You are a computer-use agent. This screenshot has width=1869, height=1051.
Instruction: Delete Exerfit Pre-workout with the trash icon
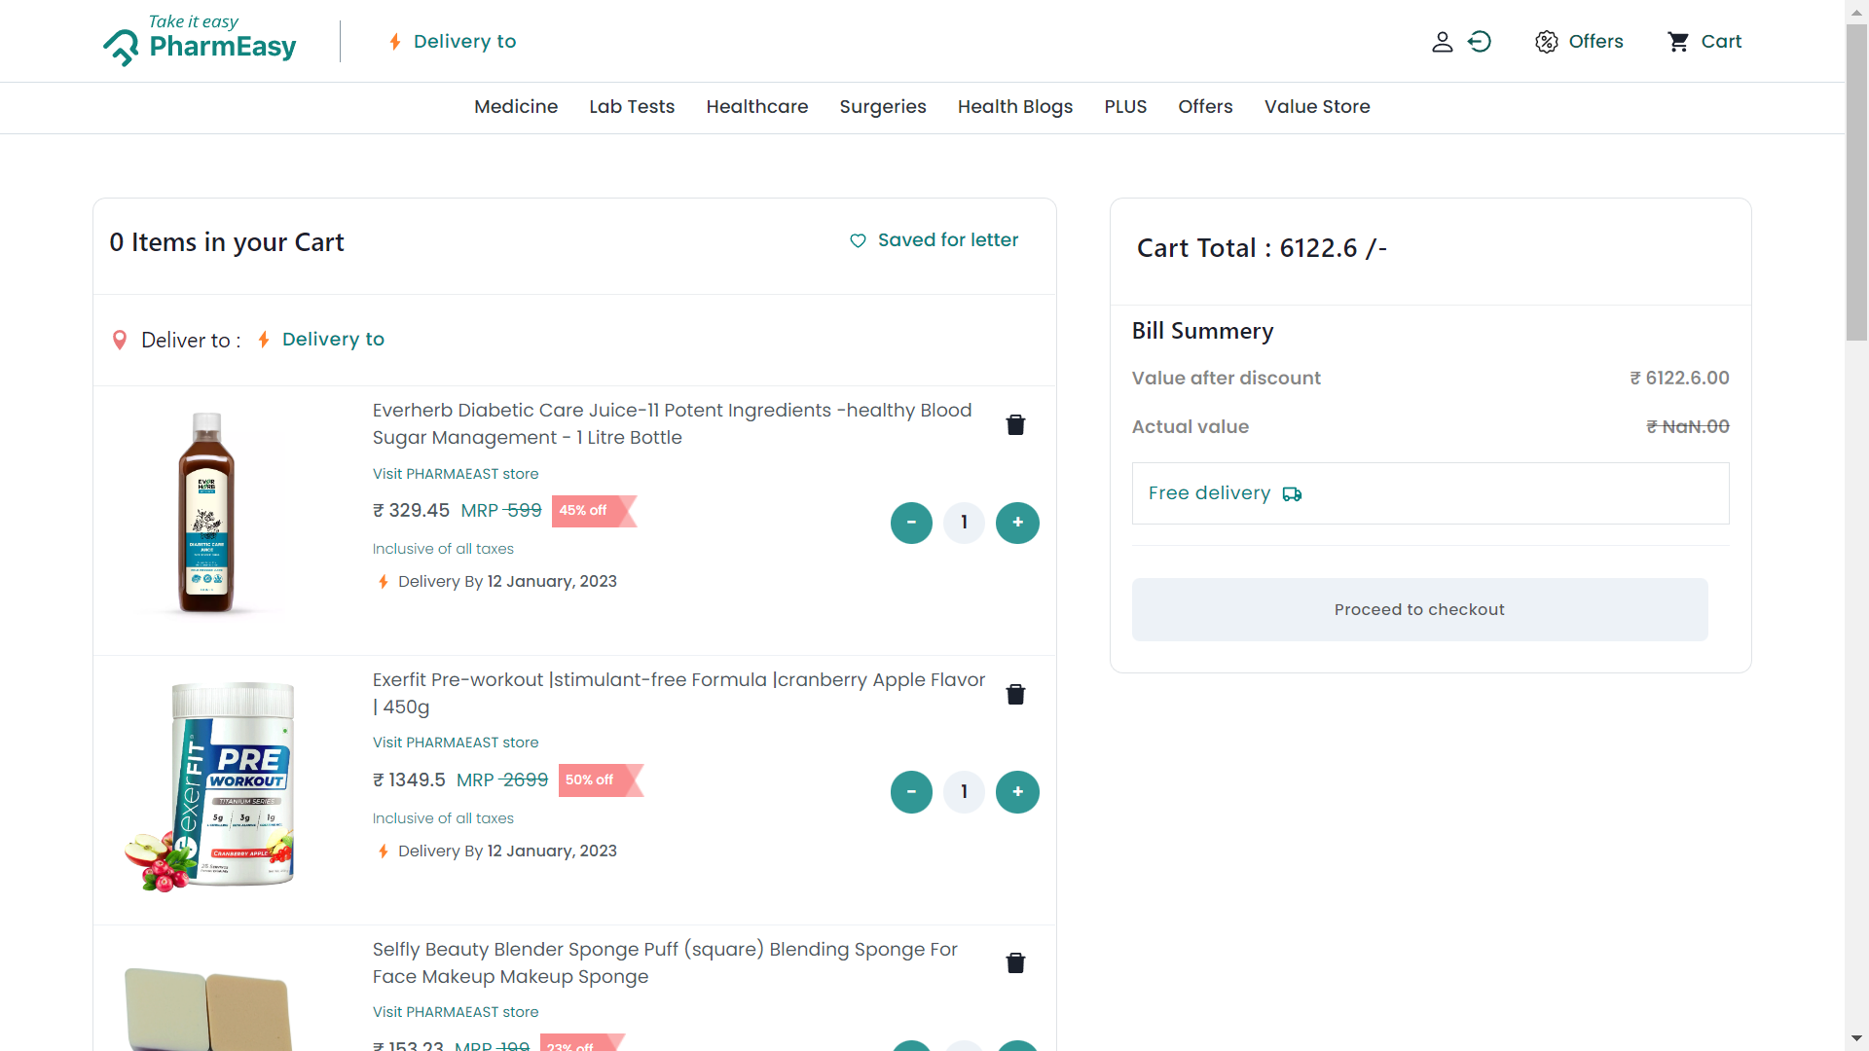click(x=1015, y=694)
